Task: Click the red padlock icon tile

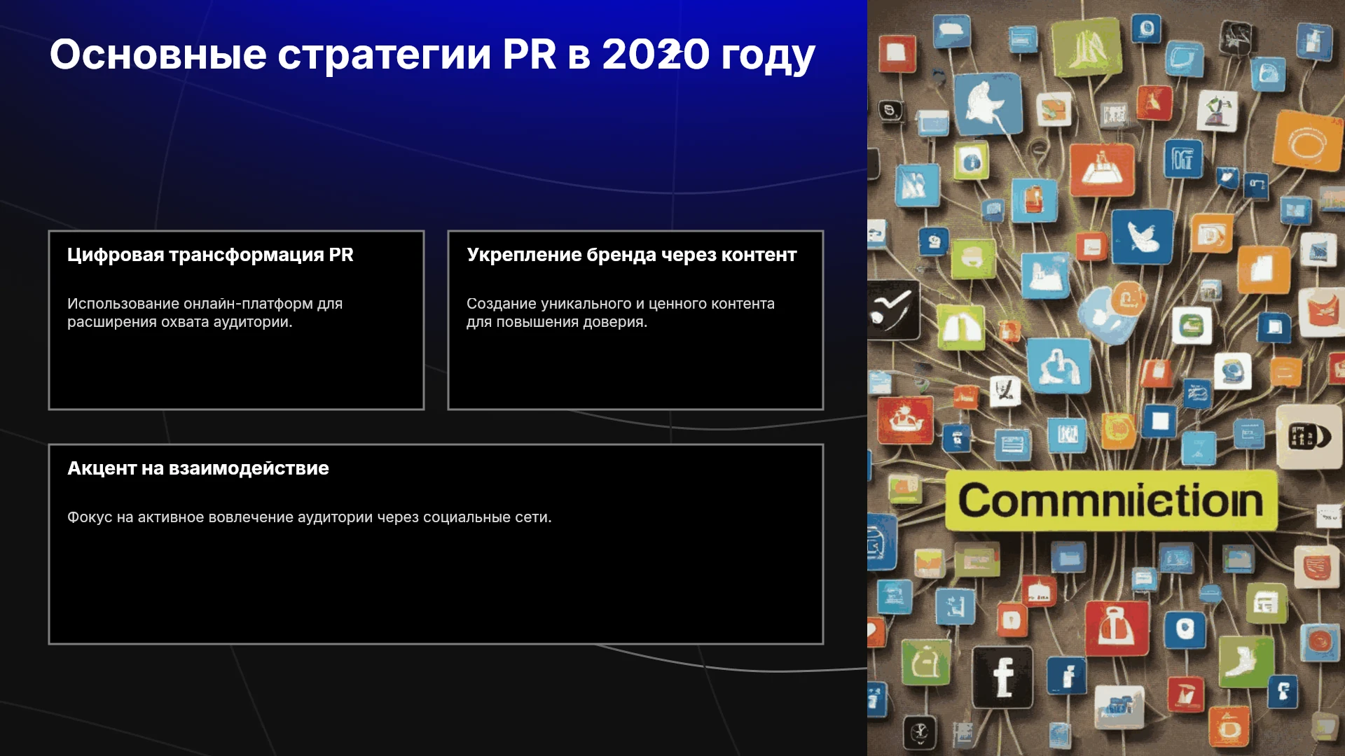Action: tap(1116, 626)
